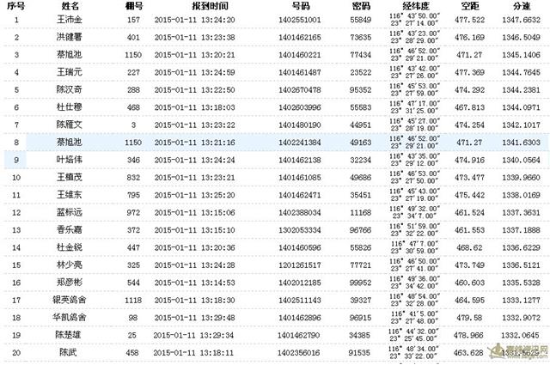Click arrival time 13:15:06 in row 12
The image size is (550, 365).
(217, 212)
